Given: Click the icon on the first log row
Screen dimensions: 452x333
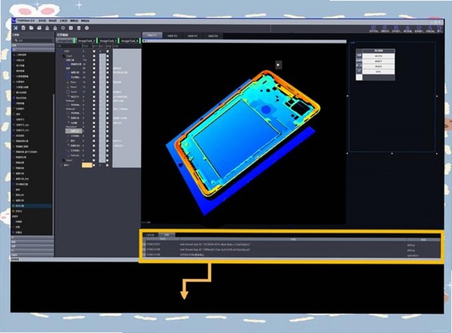Looking at the screenshot, I should [145, 245].
